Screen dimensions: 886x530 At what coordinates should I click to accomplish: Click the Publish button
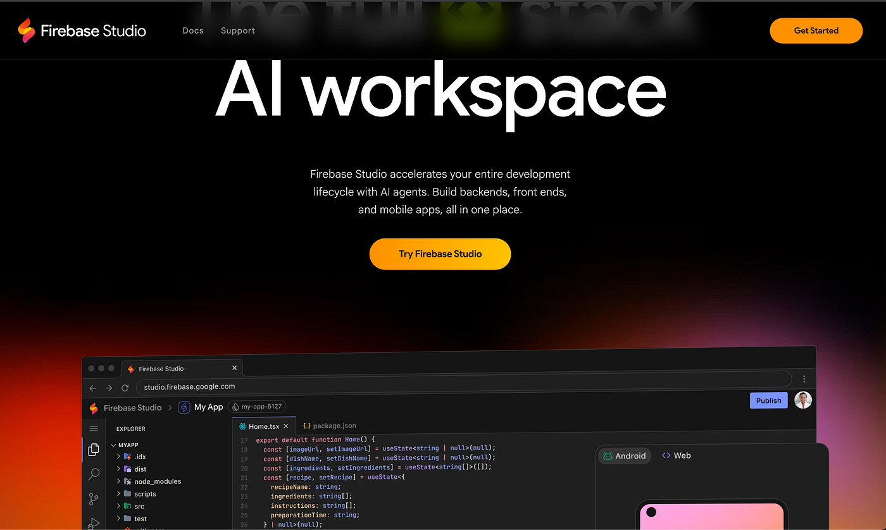[x=769, y=400]
